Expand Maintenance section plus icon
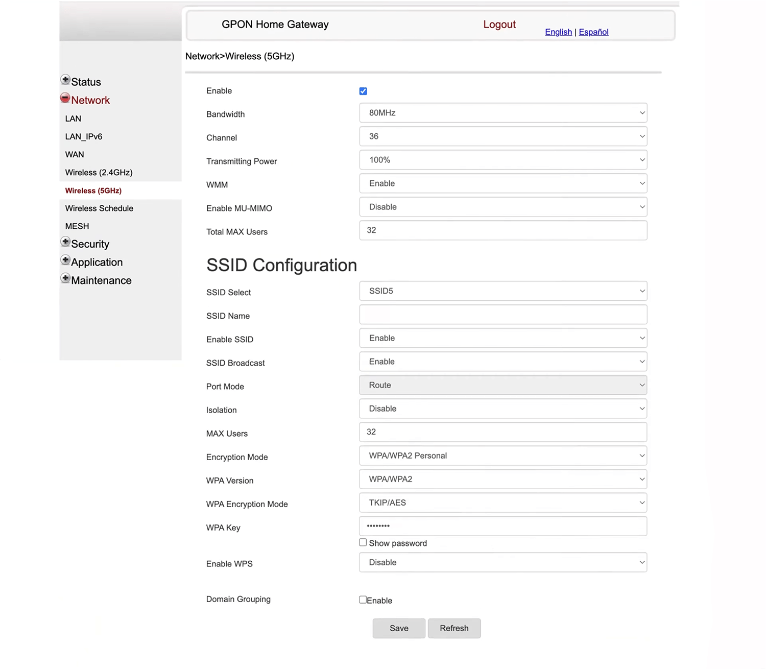Screen dimensions: 766x669 click(x=65, y=278)
